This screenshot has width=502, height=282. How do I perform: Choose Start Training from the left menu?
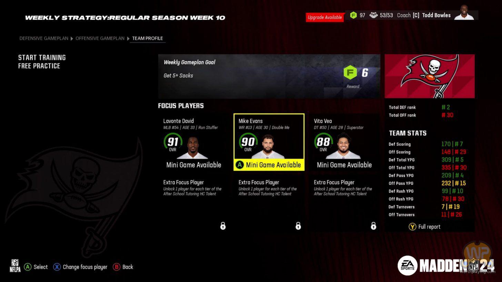(x=42, y=58)
